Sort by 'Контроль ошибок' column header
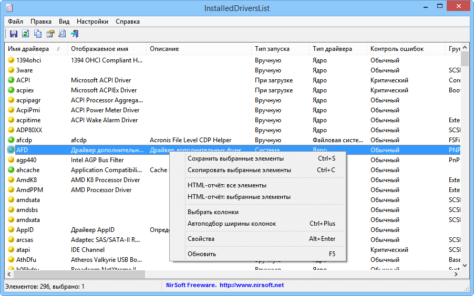 point(397,49)
